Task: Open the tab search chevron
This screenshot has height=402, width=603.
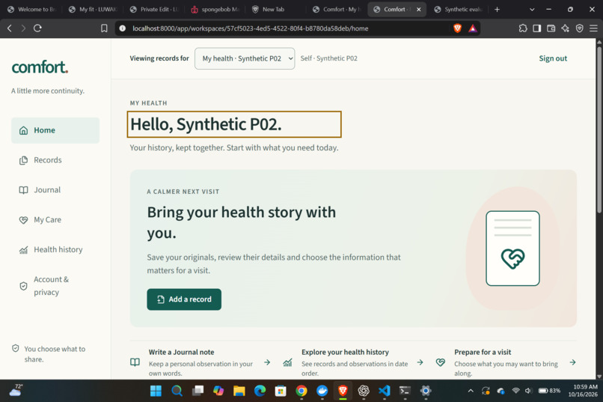Action: point(532,9)
